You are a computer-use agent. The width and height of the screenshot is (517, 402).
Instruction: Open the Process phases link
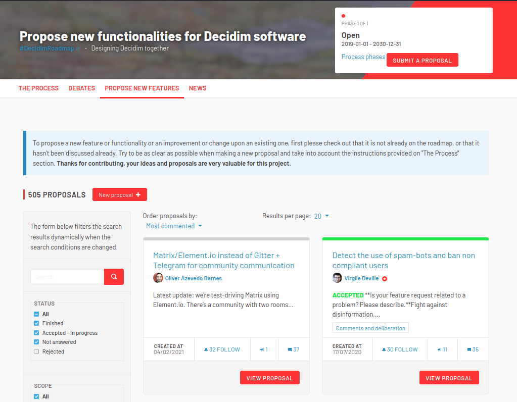(x=363, y=57)
